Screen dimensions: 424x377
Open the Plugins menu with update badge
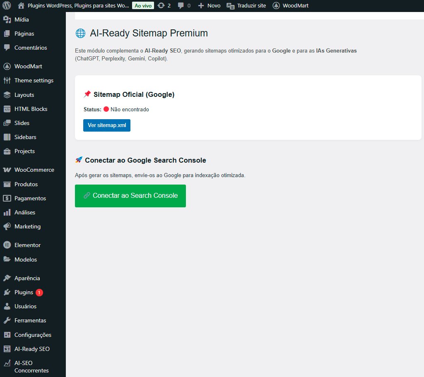click(x=24, y=292)
